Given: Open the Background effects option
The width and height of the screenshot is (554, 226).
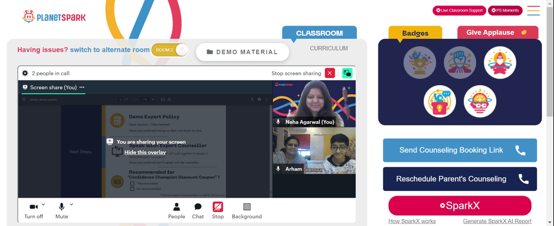Looking at the screenshot, I should coord(247,210).
